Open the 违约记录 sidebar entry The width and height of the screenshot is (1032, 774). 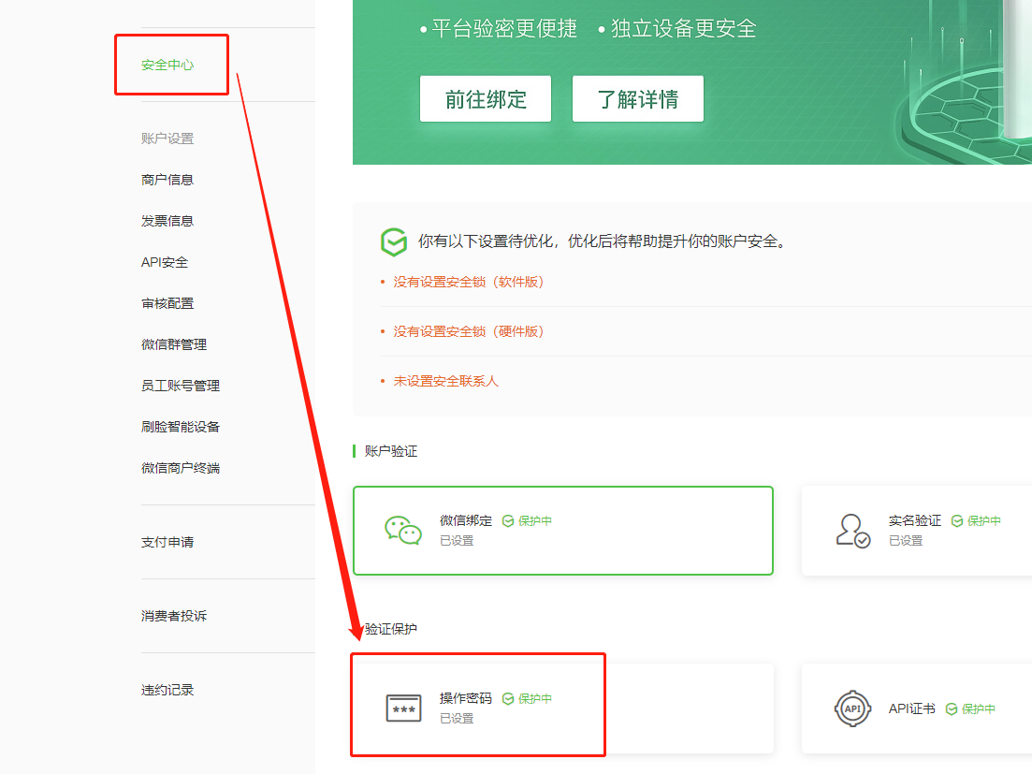167,690
